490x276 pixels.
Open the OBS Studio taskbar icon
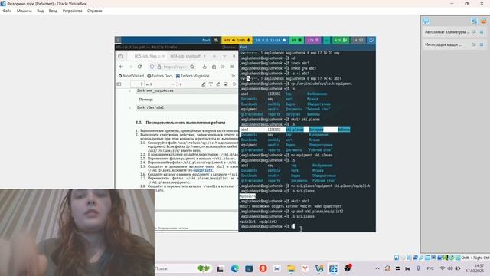point(348,268)
